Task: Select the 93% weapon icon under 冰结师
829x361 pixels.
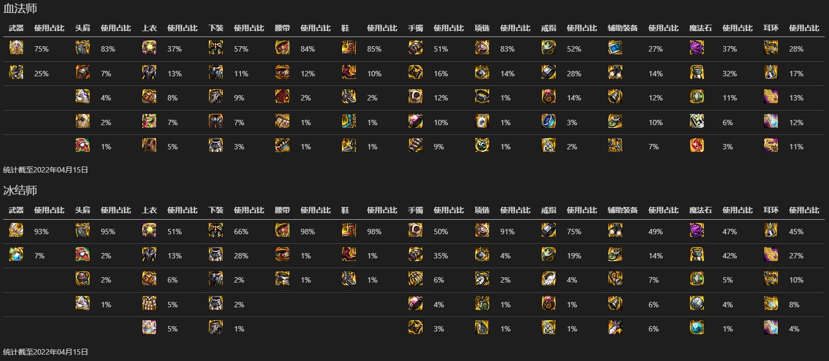Action: (16, 230)
